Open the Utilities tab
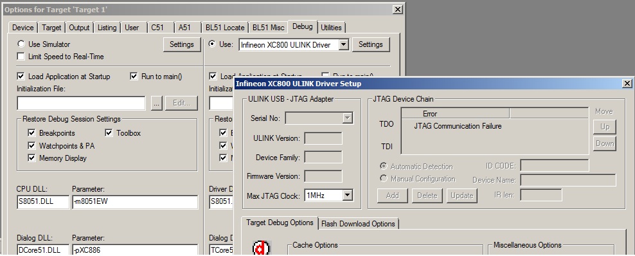The width and height of the screenshot is (635, 256). click(331, 28)
